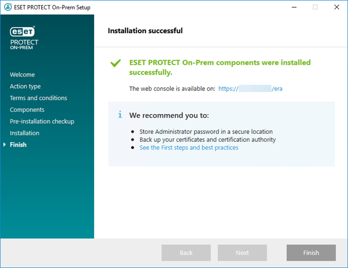Click the ESET PROTECT On-Prem logo
The height and width of the screenshot is (268, 348).
coord(24,38)
